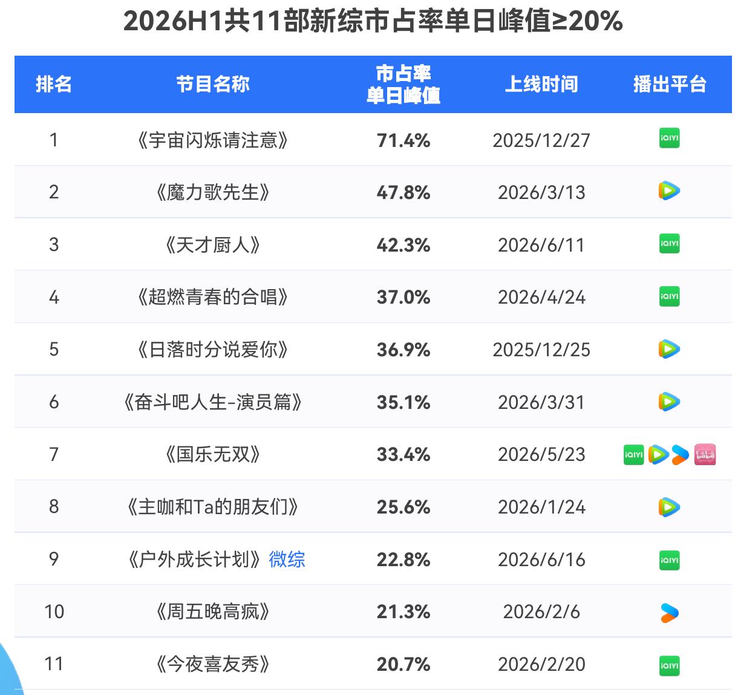Select the program name 《奋斗吧人生-演员篇》
Screen dimensions: 735x695
[x=213, y=402]
